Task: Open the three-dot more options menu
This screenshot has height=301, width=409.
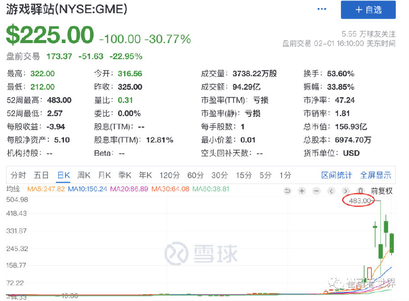Action: 322,10
